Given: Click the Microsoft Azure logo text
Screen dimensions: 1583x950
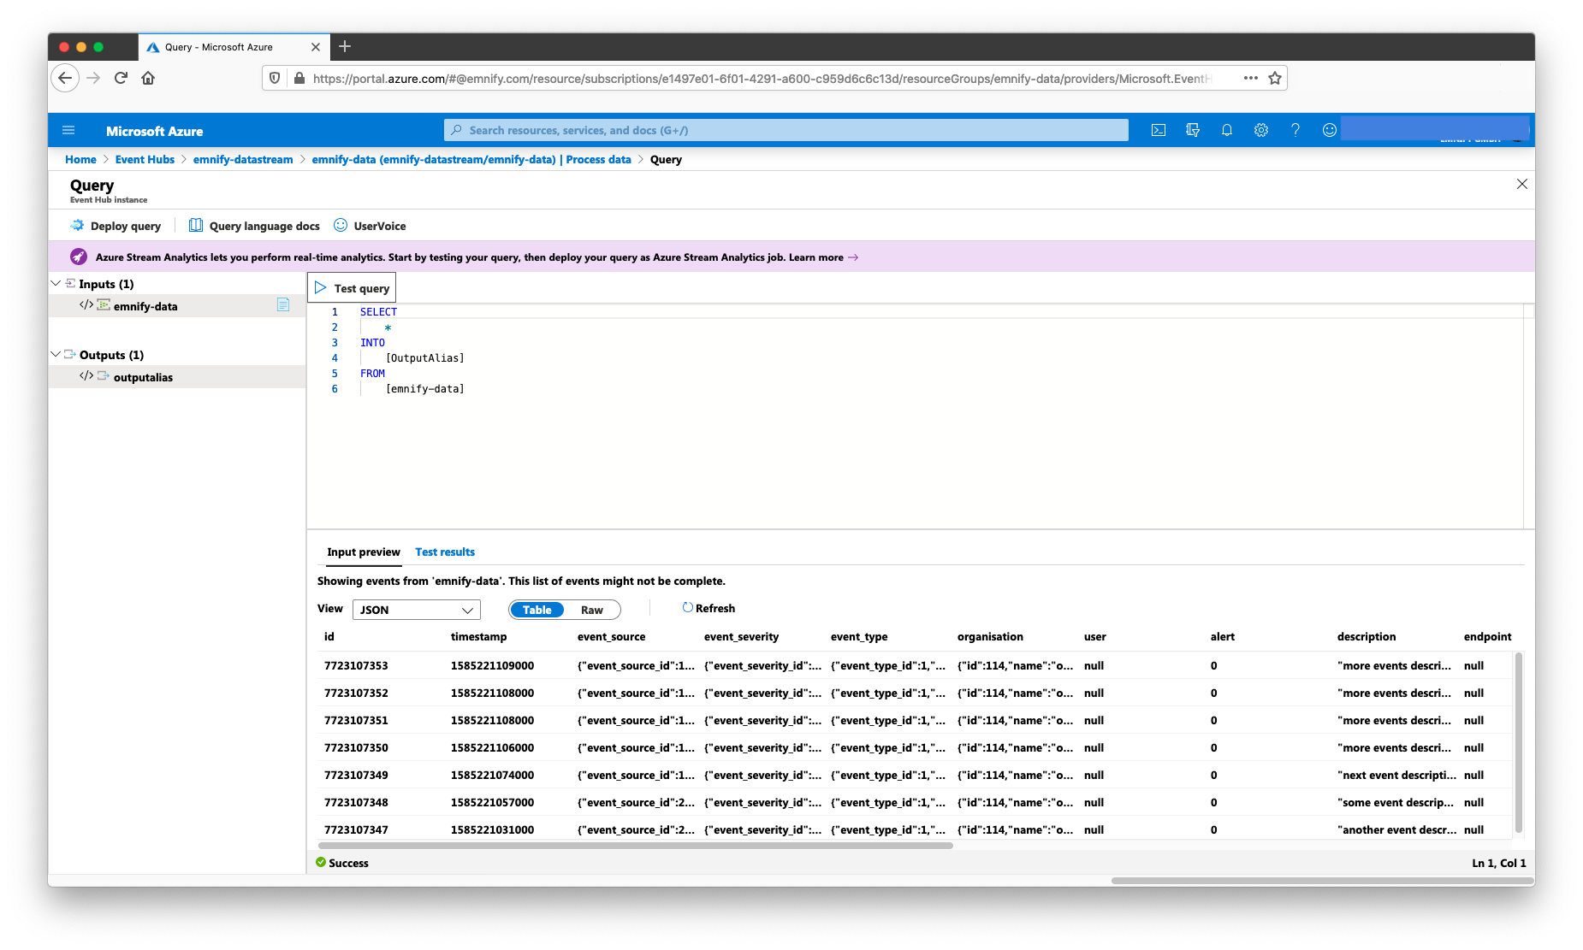Looking at the screenshot, I should [154, 131].
